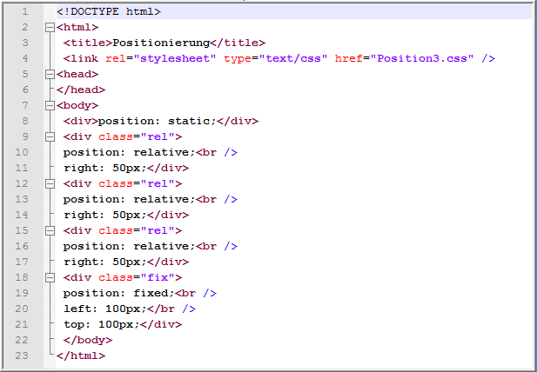
Task: Click position: relative; on line 16
Action: click(130, 247)
